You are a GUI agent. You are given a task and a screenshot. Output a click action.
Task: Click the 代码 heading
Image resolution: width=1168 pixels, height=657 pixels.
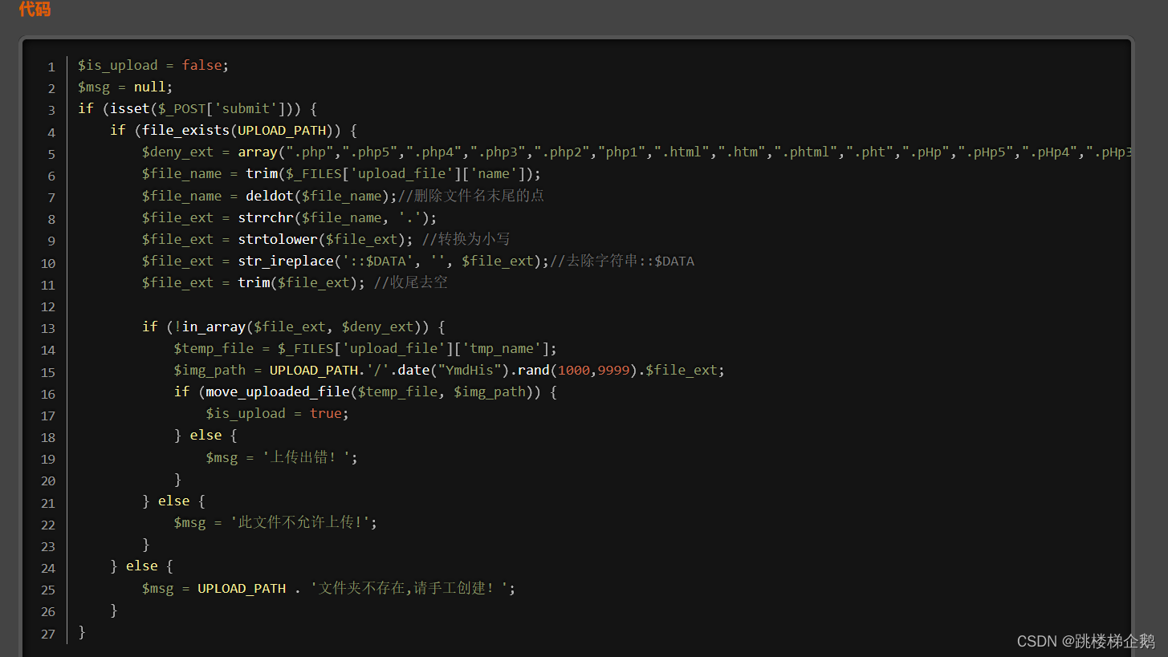click(x=35, y=10)
